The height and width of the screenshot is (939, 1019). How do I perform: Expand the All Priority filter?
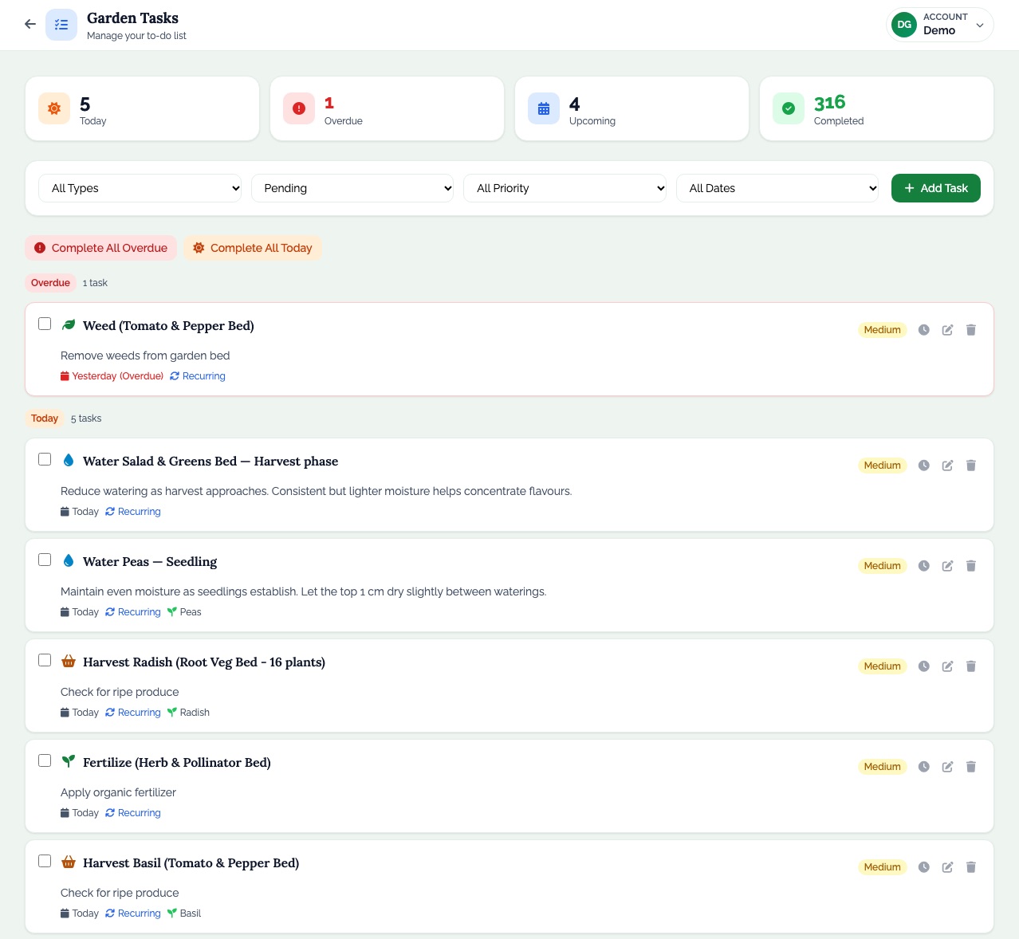click(565, 188)
